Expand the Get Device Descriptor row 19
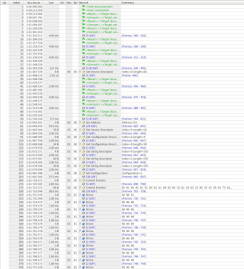The width and height of the screenshot is (244, 269). [80, 72]
